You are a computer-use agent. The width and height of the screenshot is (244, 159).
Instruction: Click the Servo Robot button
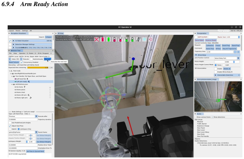pos(199,40)
